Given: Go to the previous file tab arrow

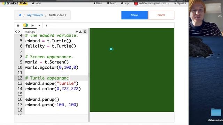Looking at the screenshot, I should (x=16, y=32).
